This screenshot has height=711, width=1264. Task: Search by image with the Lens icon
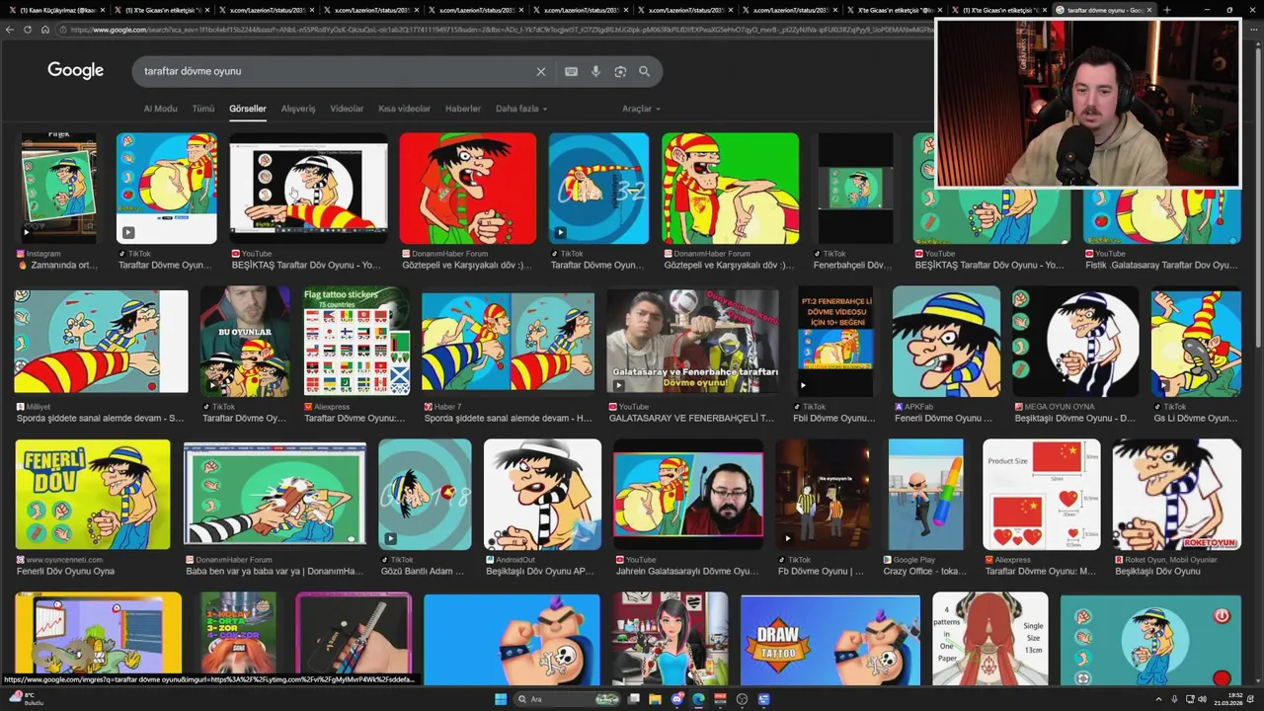pos(620,71)
